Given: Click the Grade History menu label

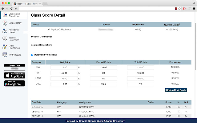Looking at the screenshot, I should click(15, 23).
